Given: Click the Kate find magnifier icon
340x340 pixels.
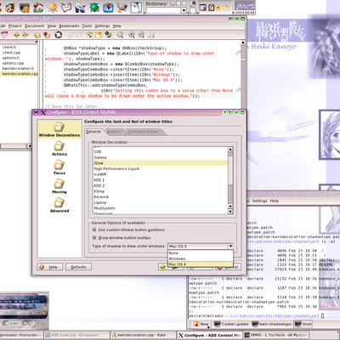Looking at the screenshot, I should point(120,35).
